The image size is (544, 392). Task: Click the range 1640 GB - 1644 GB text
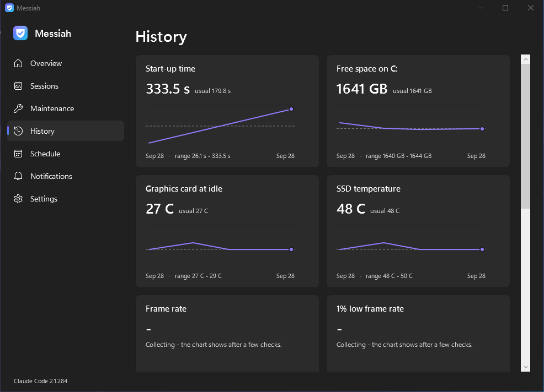click(399, 156)
